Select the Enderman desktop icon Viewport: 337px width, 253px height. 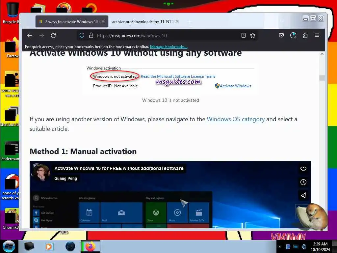[10, 151]
